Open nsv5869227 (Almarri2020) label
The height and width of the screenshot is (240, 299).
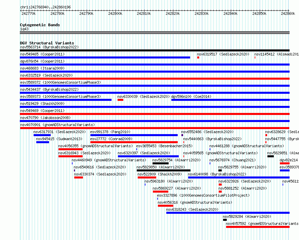(177, 188)
